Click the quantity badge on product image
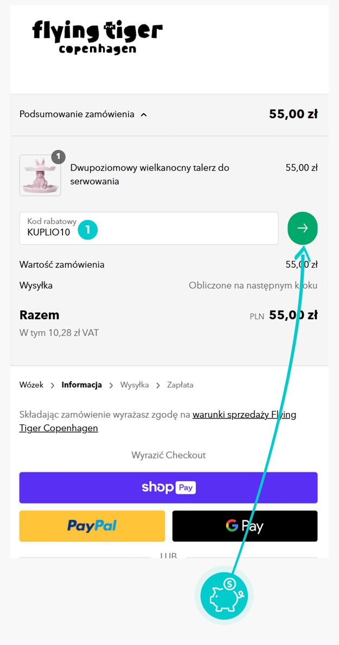This screenshot has height=645, width=339. click(x=58, y=157)
